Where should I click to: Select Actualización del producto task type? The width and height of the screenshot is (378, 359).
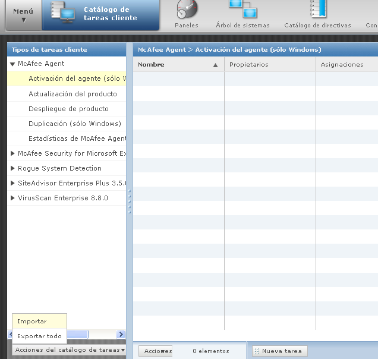point(67,94)
